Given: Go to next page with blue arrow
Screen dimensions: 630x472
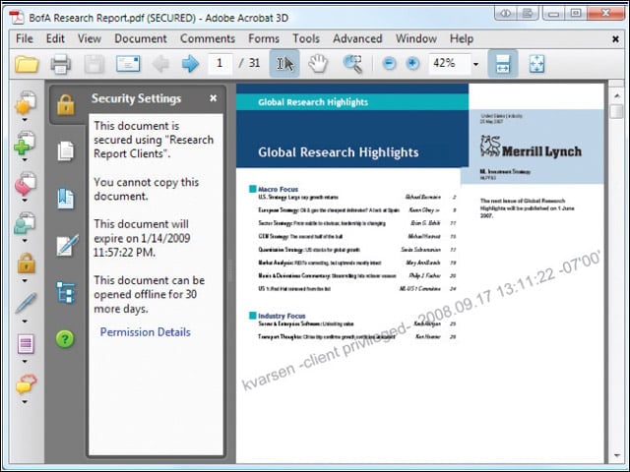Looking at the screenshot, I should click(x=190, y=63).
